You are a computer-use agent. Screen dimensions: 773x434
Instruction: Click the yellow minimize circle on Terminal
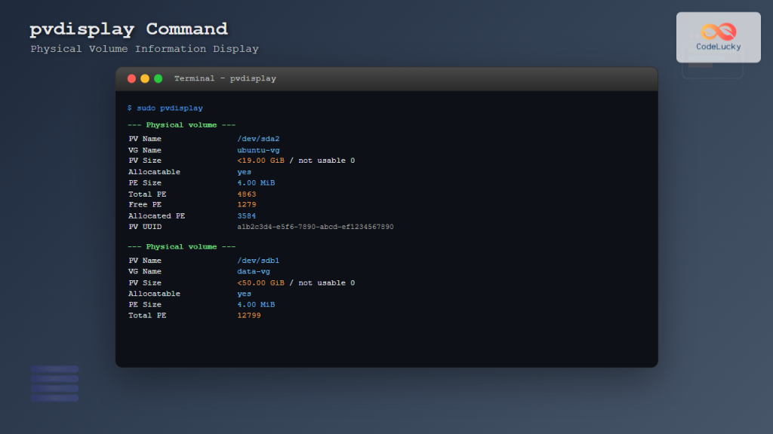click(145, 78)
